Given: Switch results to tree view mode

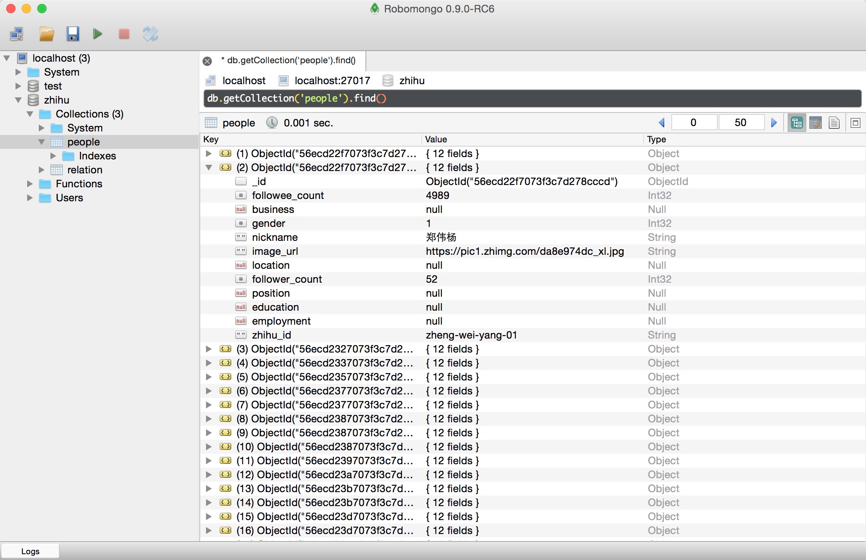Looking at the screenshot, I should pyautogui.click(x=797, y=123).
